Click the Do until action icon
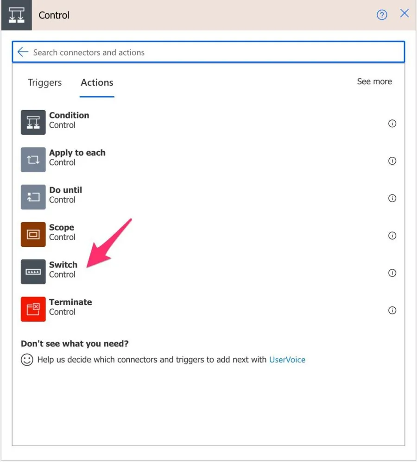Viewport: 417px width, 462px height. tap(33, 197)
